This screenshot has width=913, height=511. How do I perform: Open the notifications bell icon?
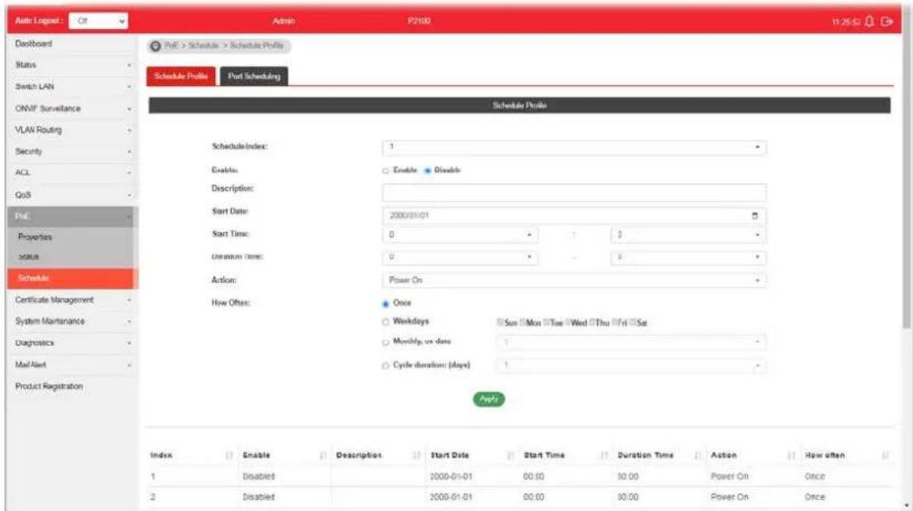(x=869, y=21)
